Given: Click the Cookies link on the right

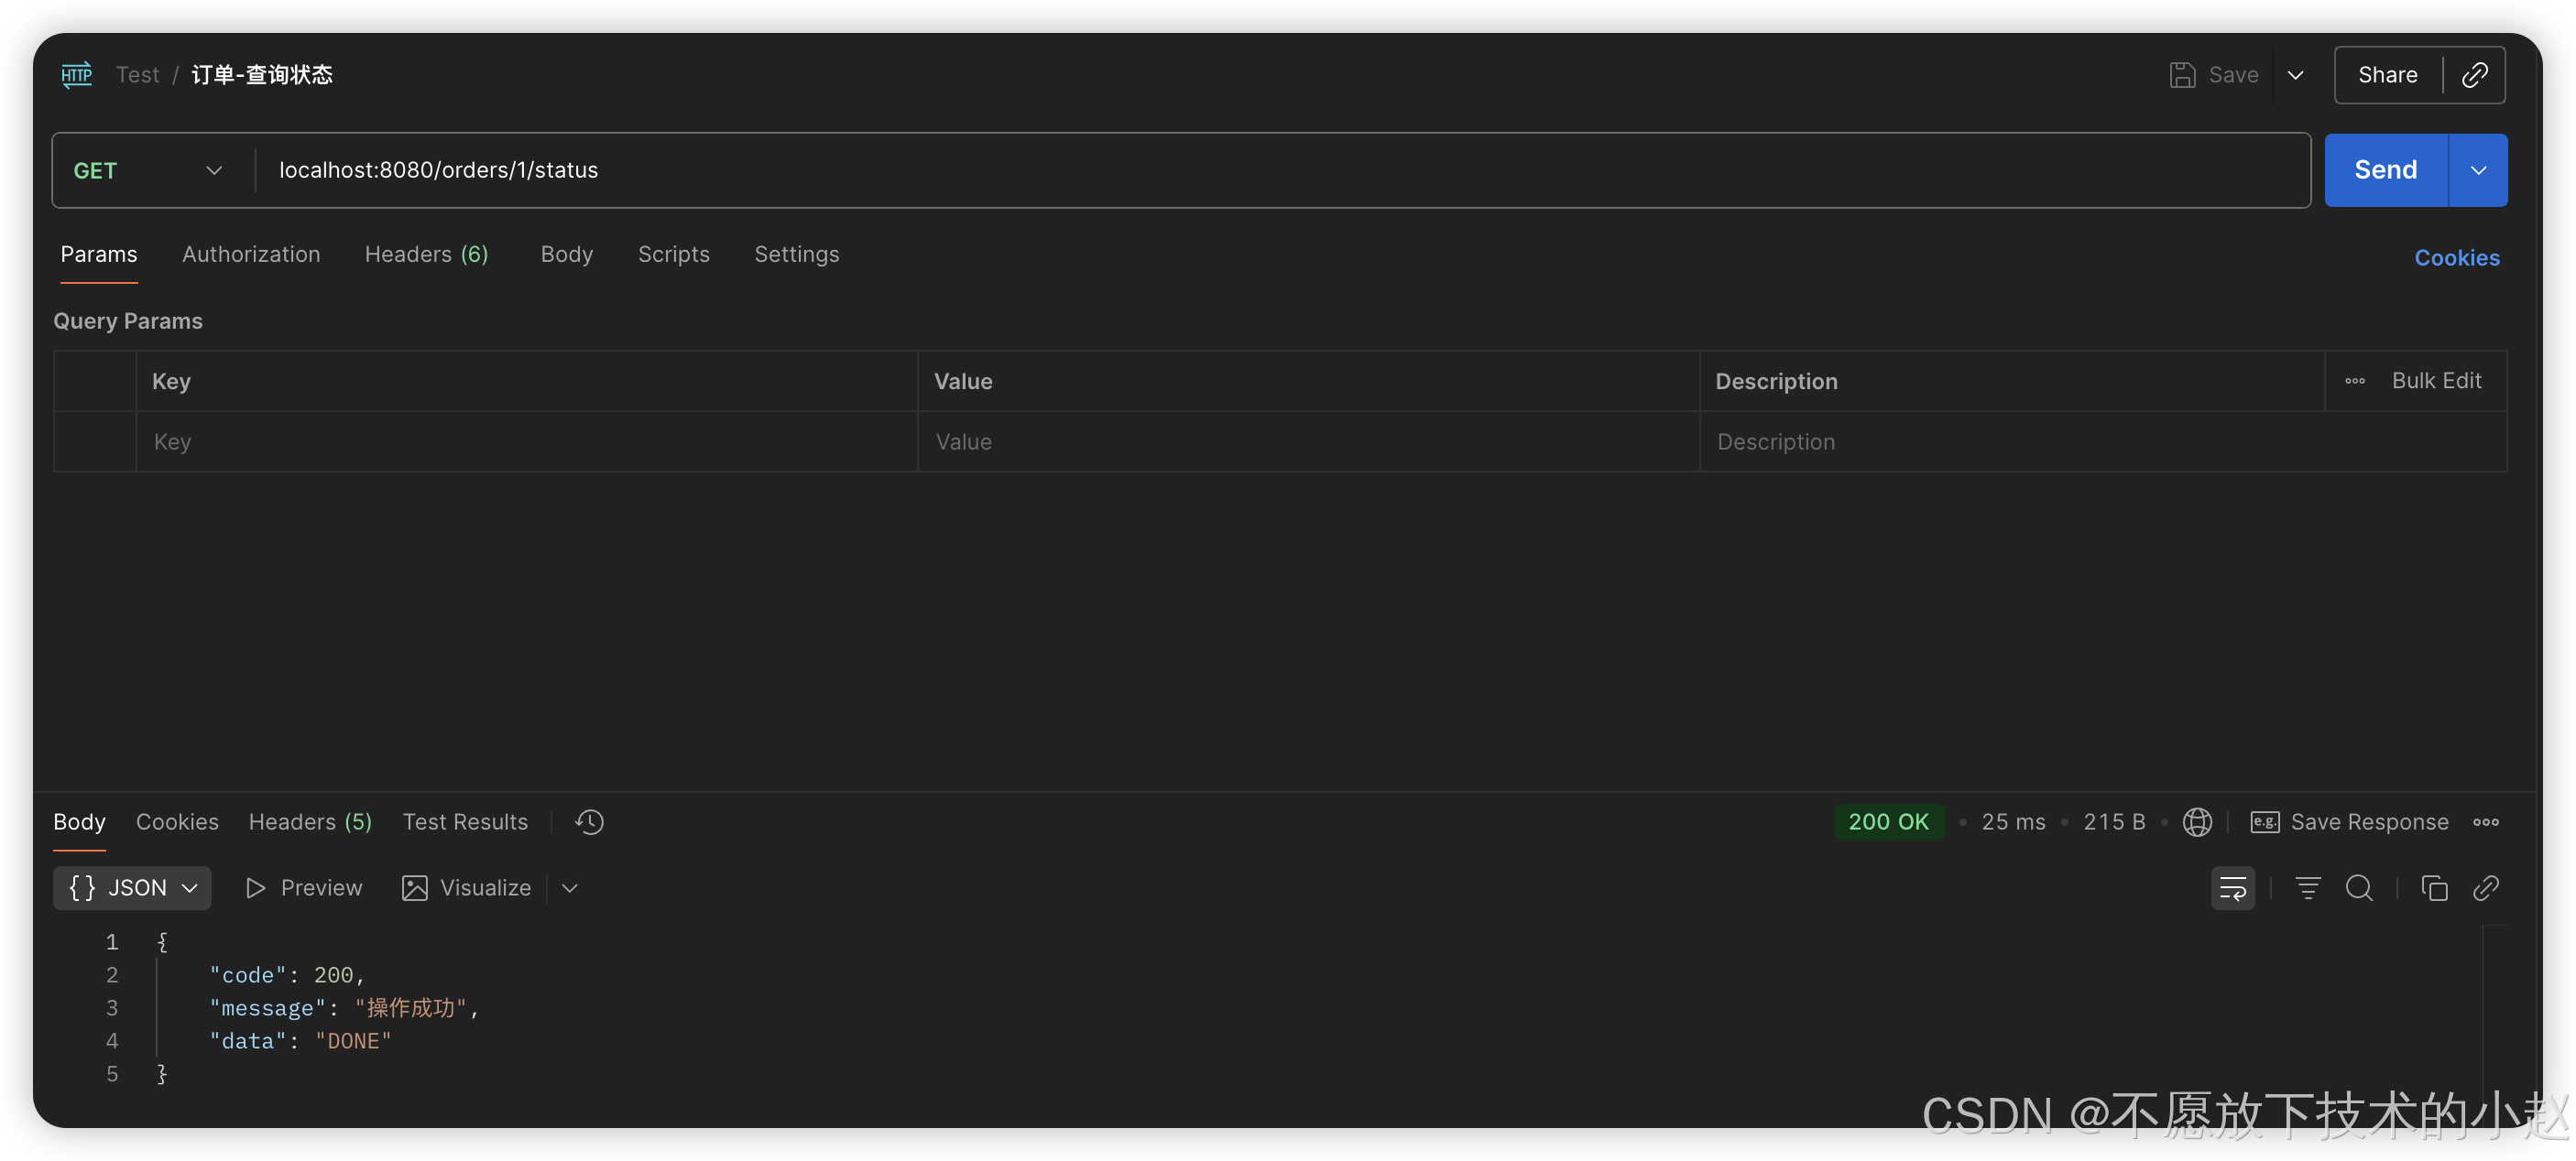Looking at the screenshot, I should [x=2456, y=258].
